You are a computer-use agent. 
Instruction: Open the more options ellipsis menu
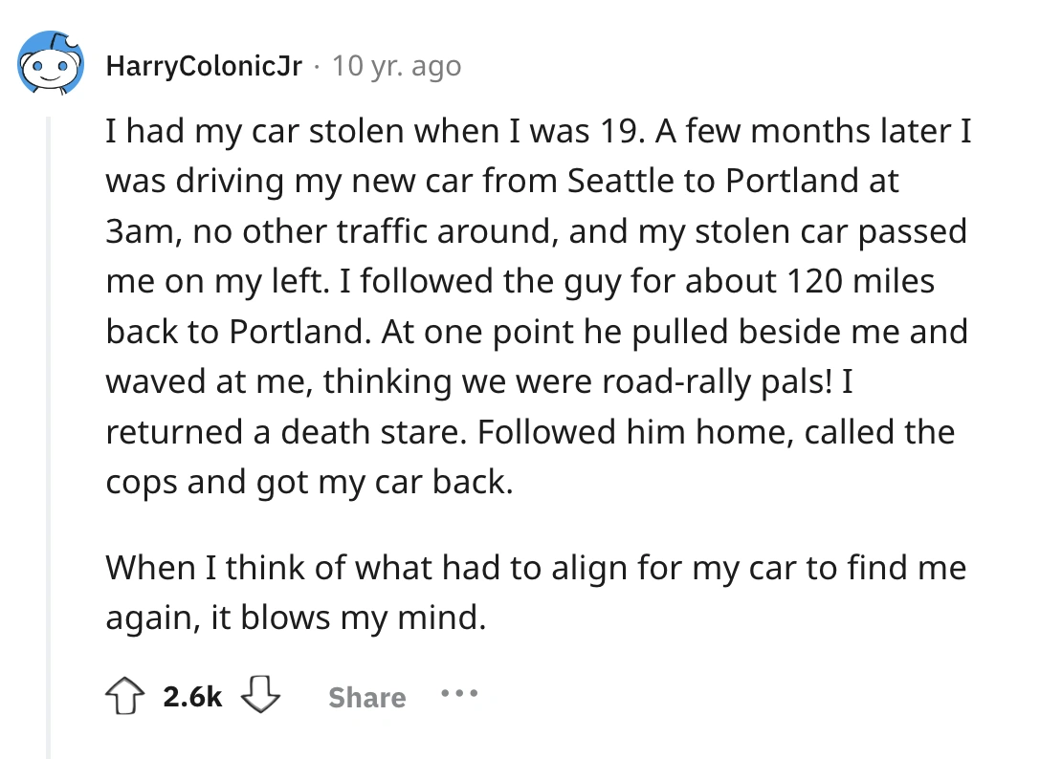pos(458,695)
